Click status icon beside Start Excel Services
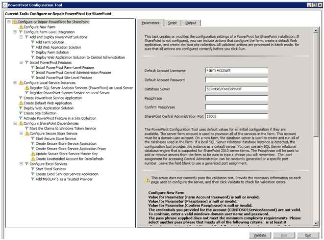This screenshot has width=324, height=240. pyautogui.click(x=33, y=169)
